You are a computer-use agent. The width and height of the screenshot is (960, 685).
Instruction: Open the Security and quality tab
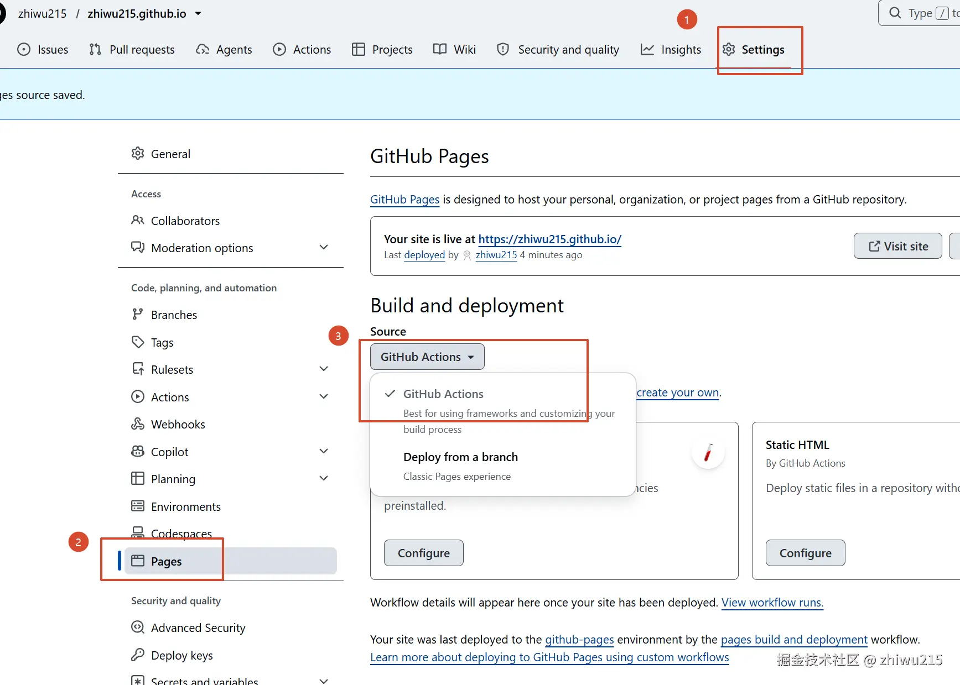coord(558,50)
